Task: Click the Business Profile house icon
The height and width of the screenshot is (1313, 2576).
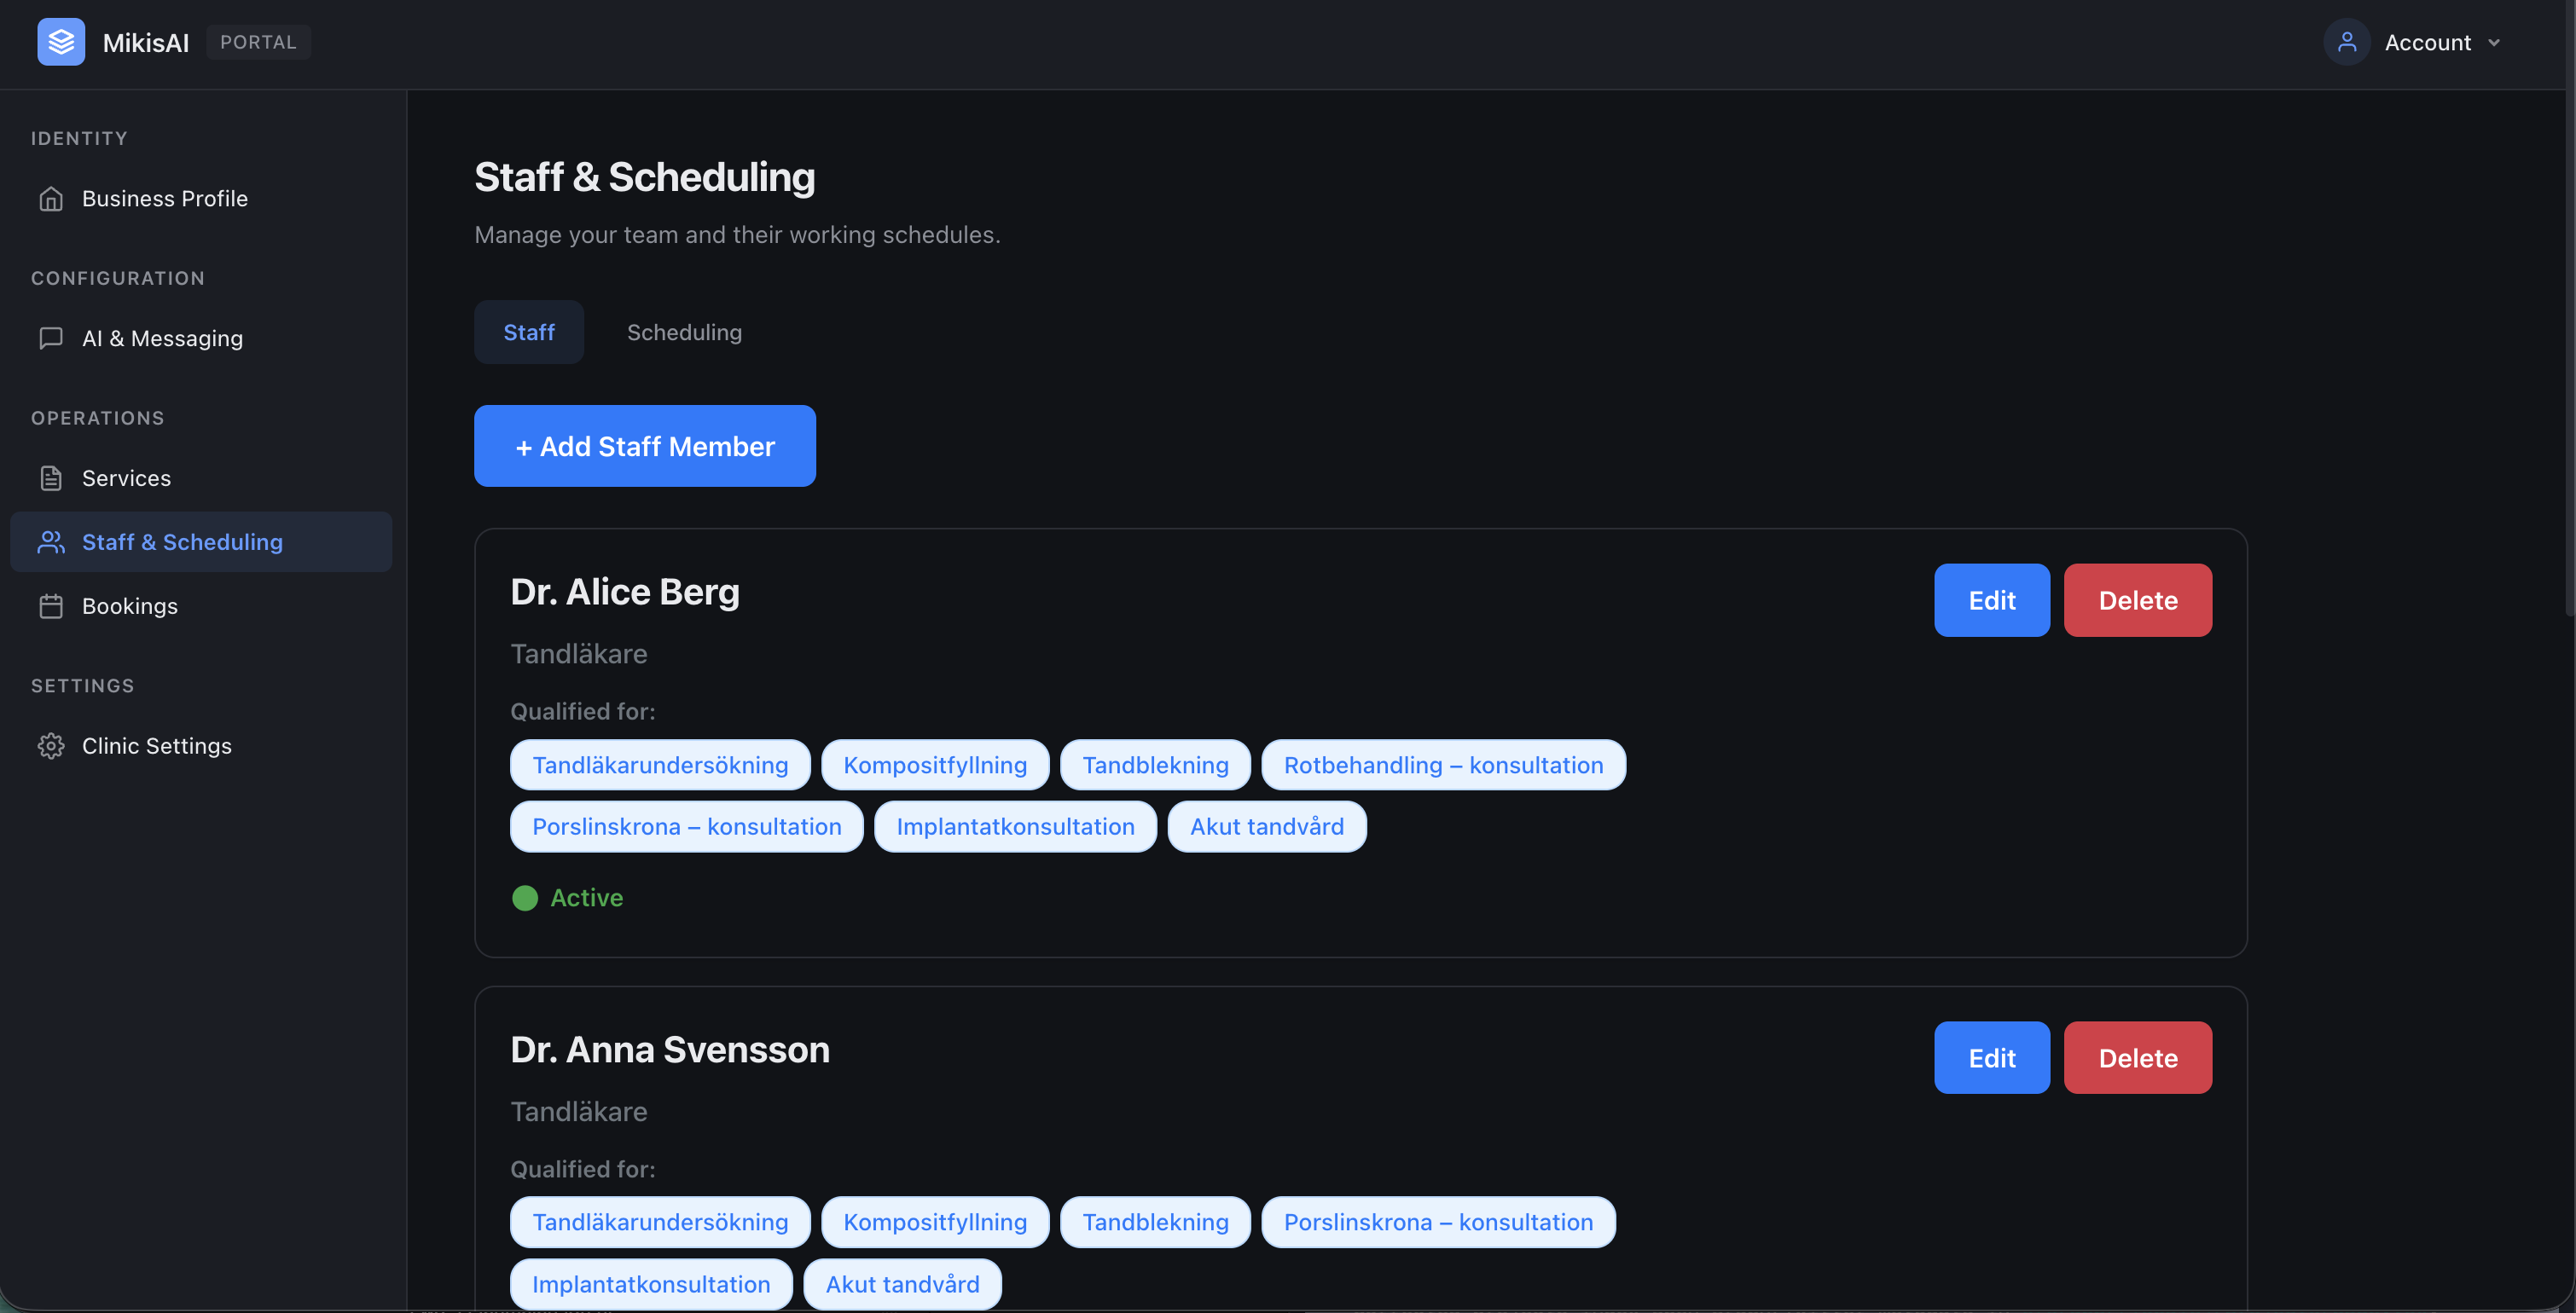Action: (x=51, y=199)
